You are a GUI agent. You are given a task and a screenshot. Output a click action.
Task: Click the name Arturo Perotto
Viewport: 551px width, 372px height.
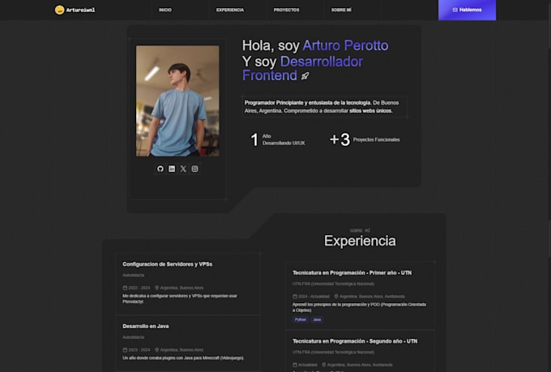coord(345,45)
